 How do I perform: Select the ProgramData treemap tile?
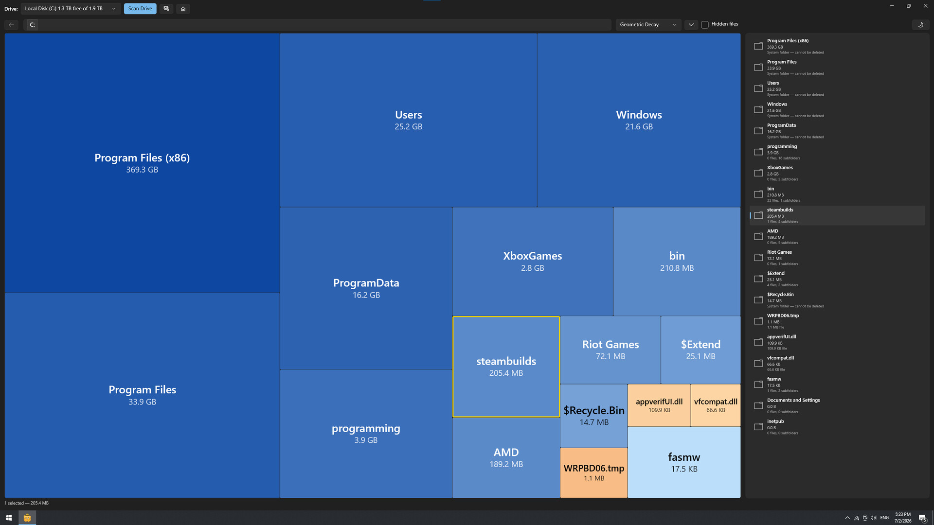[366, 288]
